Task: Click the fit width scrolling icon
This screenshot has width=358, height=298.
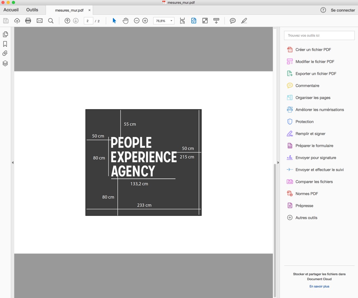Action: click(x=182, y=21)
